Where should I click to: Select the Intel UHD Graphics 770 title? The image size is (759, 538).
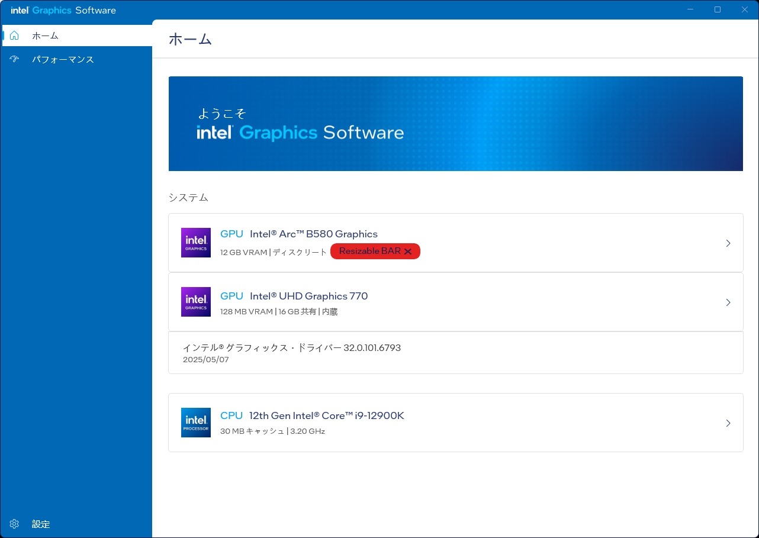click(309, 296)
